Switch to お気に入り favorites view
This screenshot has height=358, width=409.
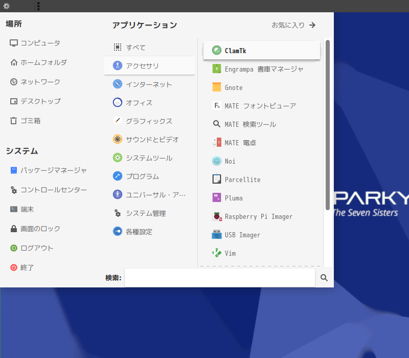tap(293, 25)
